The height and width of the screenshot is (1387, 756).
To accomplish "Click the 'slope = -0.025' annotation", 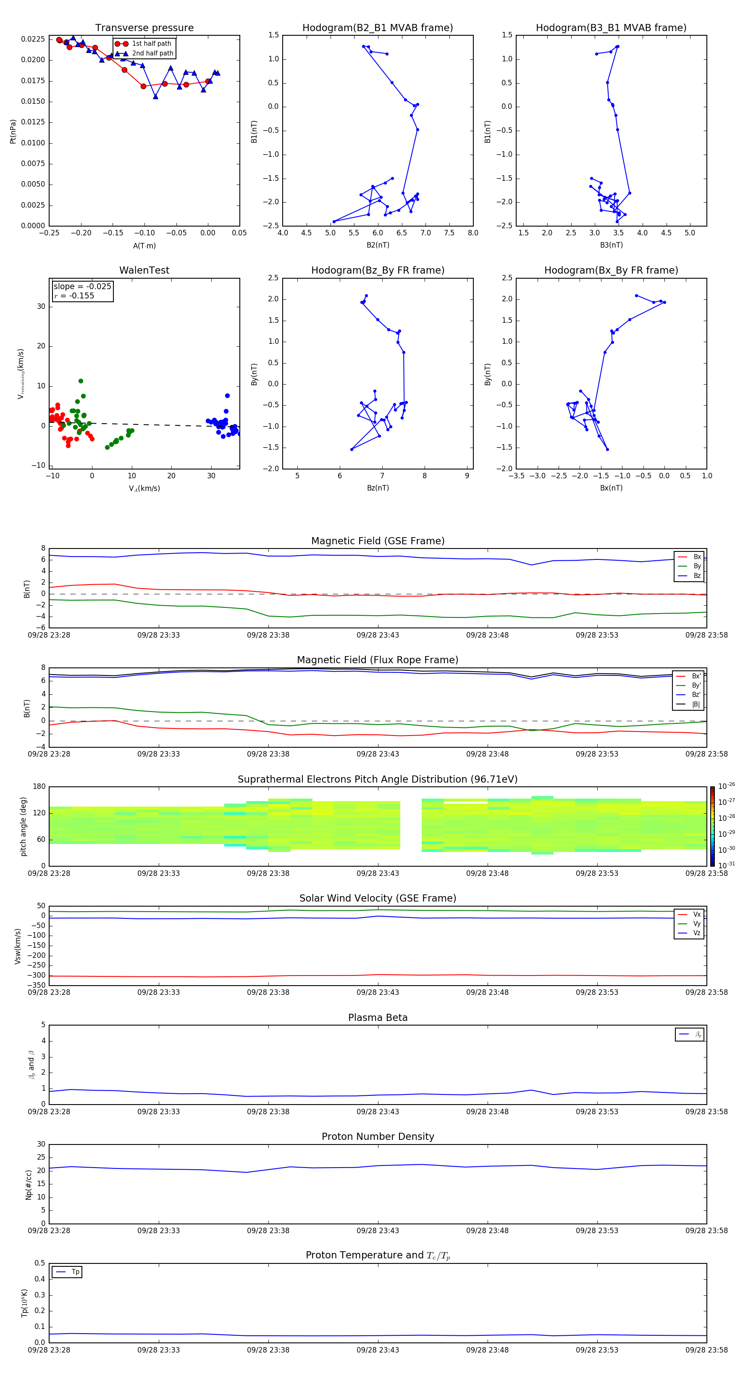I will pyautogui.click(x=82, y=287).
